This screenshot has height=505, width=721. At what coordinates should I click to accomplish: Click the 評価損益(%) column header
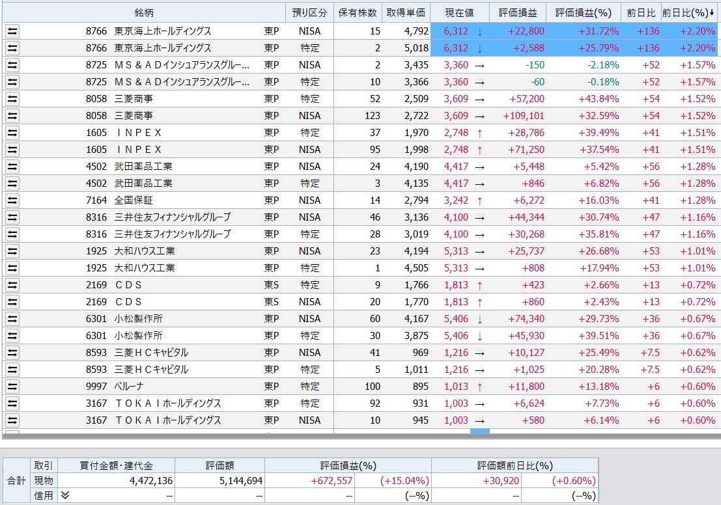(584, 13)
